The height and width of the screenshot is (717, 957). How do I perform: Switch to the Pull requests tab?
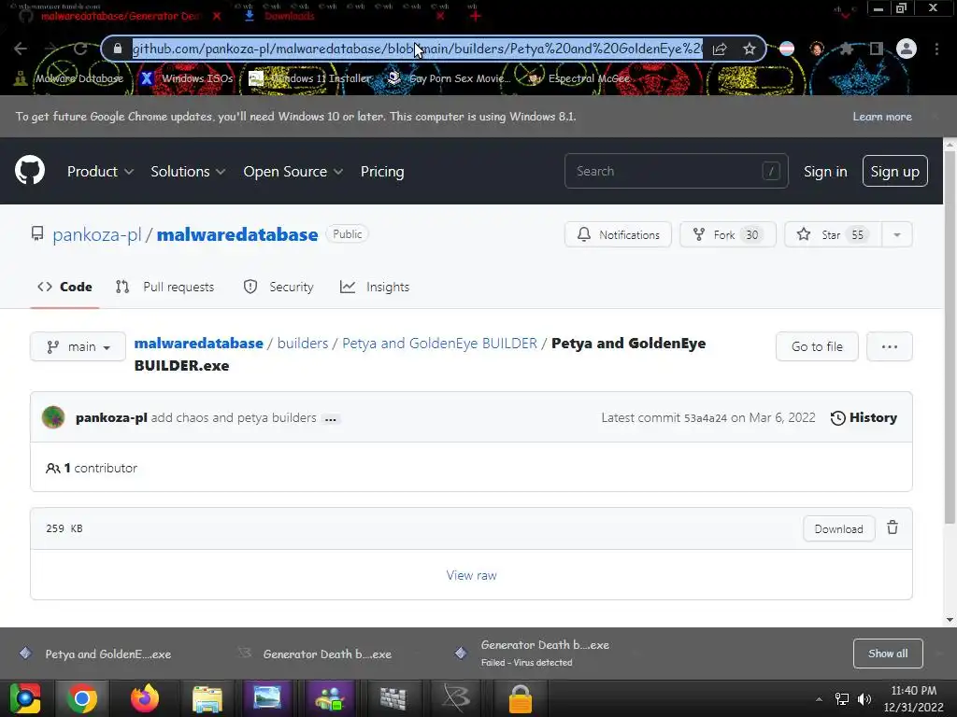pos(164,288)
